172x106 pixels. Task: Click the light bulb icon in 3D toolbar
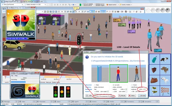pyautogui.click(x=134, y=12)
